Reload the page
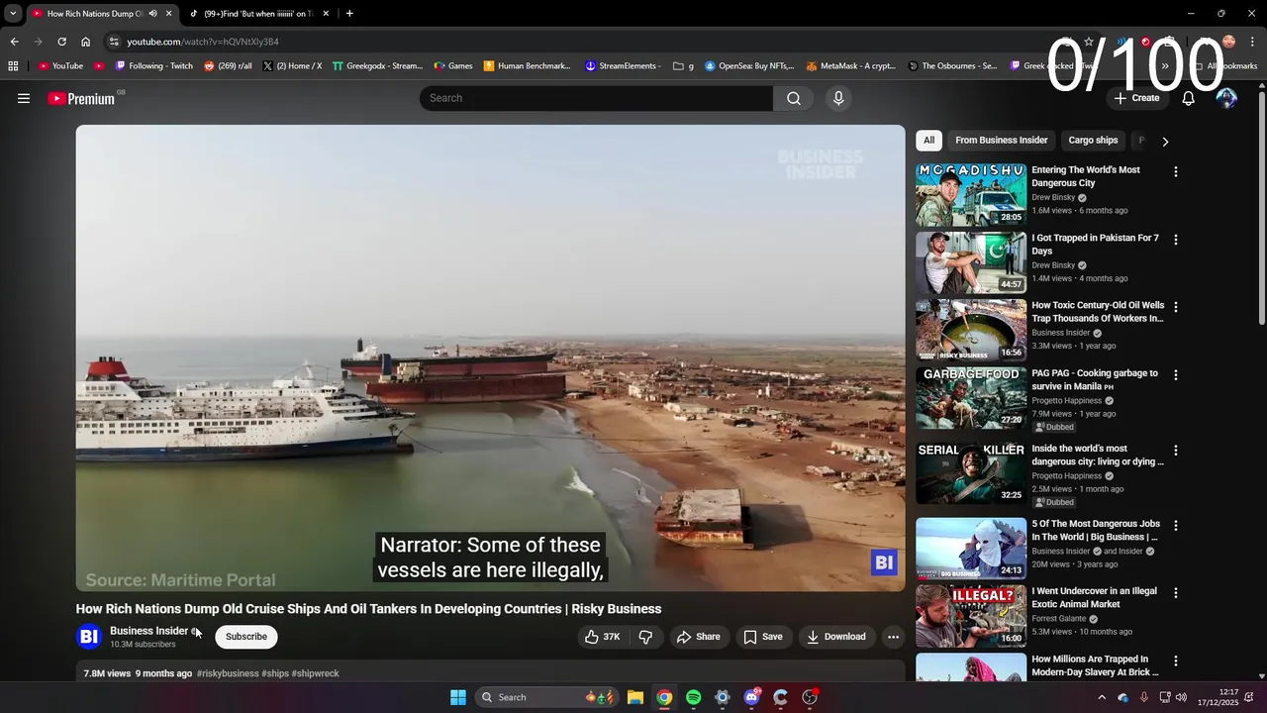 tap(61, 42)
